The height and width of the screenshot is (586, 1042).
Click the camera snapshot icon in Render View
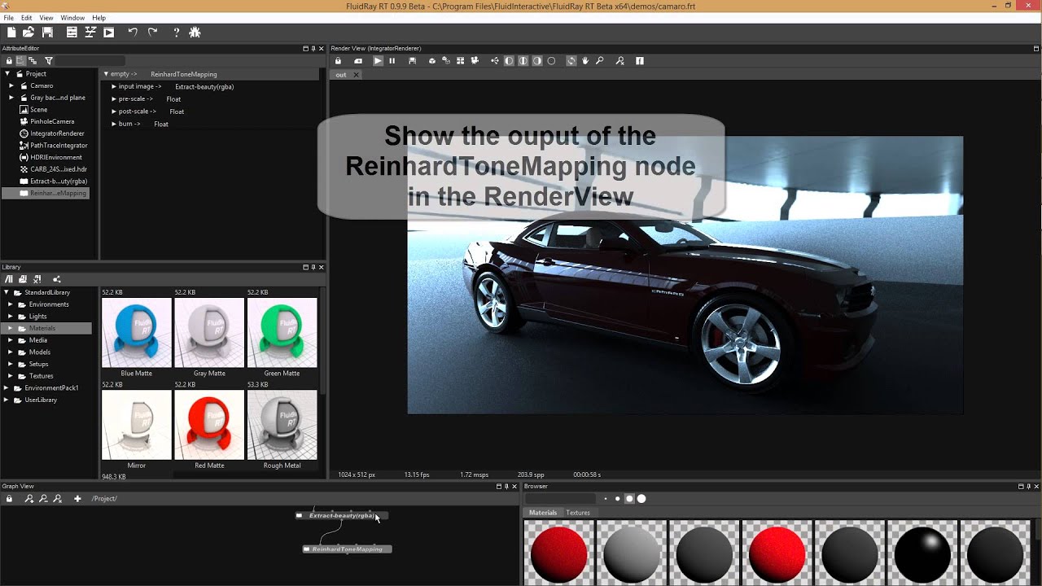click(x=358, y=61)
